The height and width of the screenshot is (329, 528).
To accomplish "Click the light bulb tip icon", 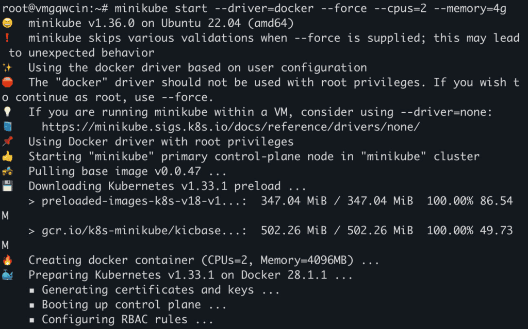I will (7, 112).
